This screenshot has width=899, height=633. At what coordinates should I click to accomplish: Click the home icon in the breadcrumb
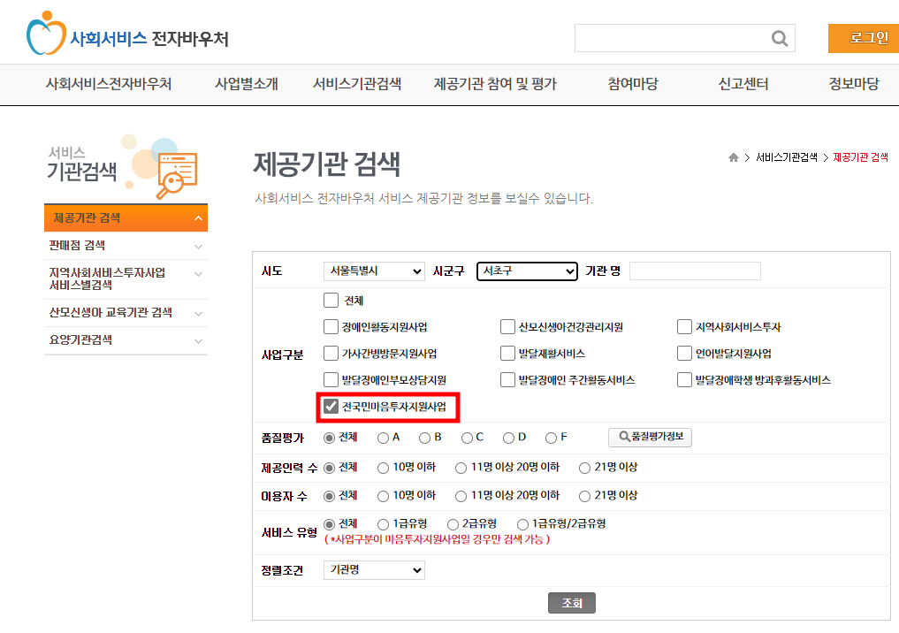coord(734,156)
